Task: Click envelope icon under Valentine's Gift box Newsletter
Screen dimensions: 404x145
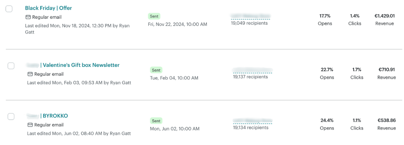Action: pos(30,74)
